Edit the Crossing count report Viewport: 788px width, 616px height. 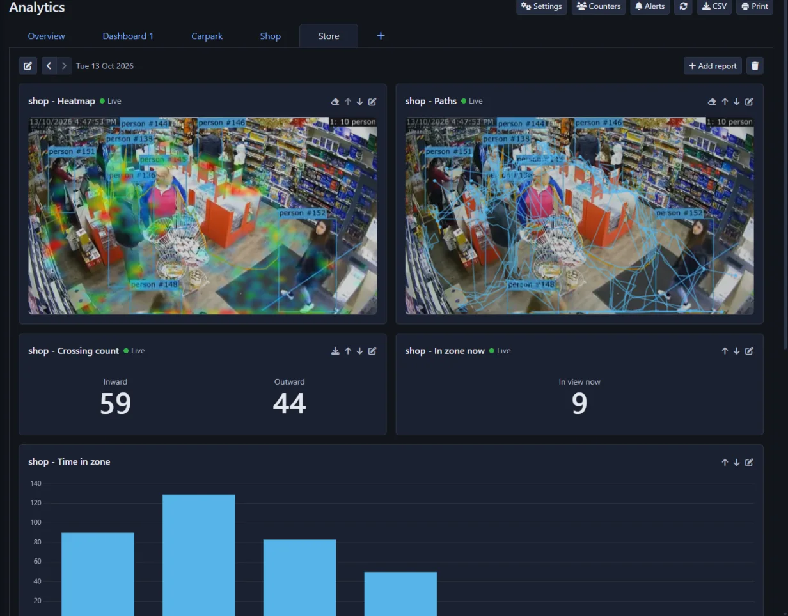[x=372, y=351]
